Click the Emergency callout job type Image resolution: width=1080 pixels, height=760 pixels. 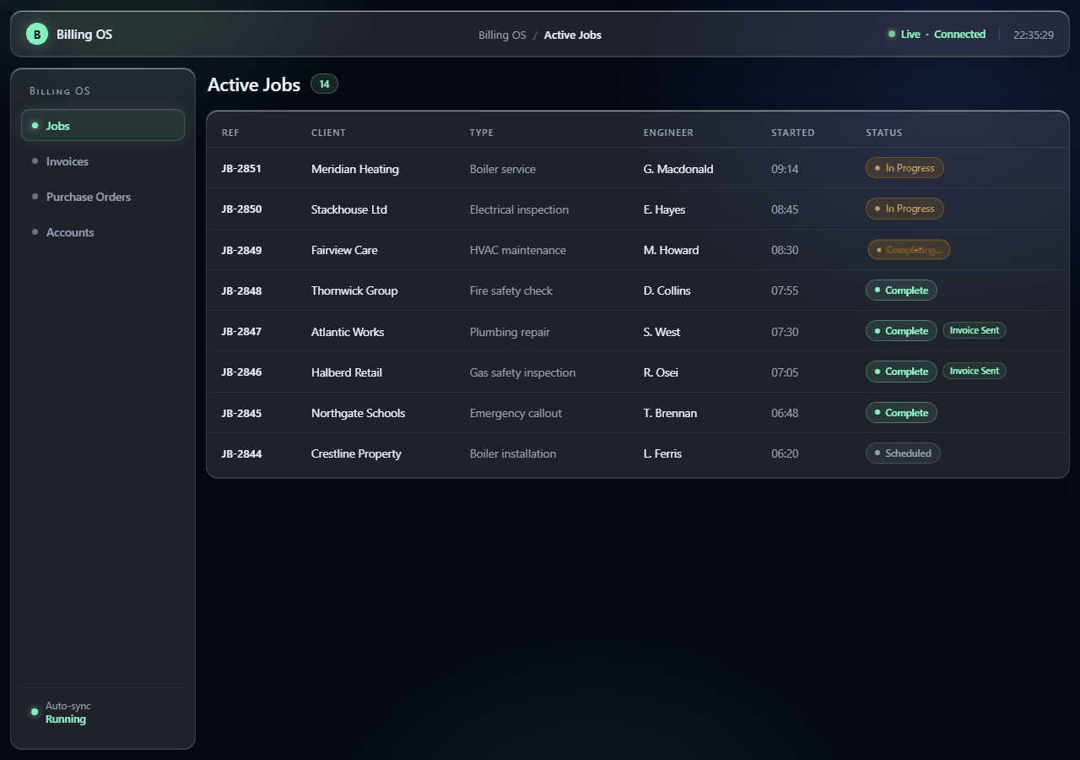click(x=516, y=413)
